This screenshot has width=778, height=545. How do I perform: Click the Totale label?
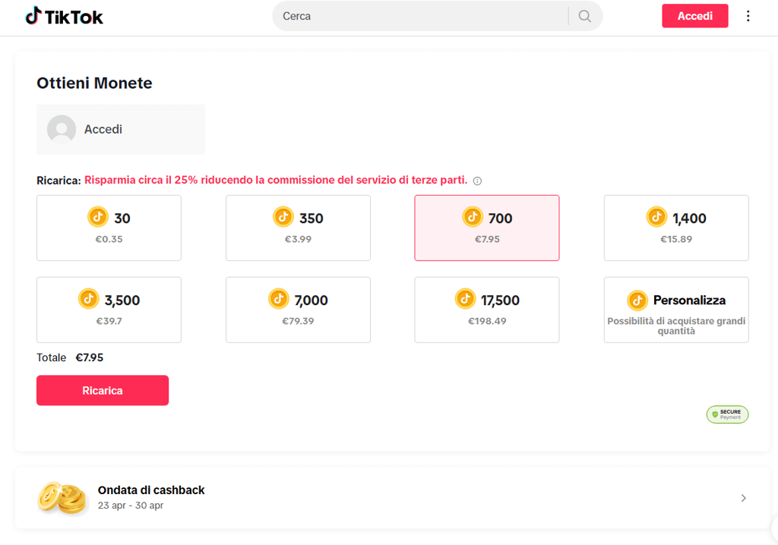51,358
